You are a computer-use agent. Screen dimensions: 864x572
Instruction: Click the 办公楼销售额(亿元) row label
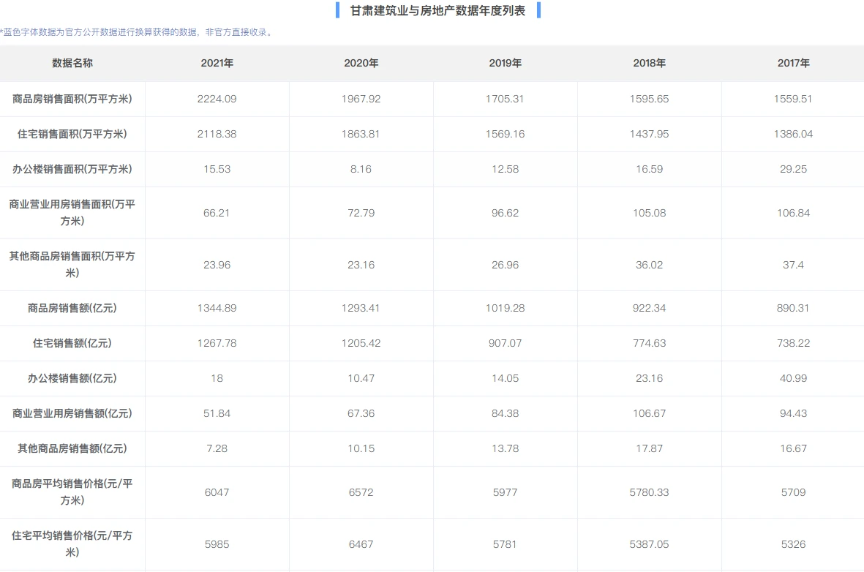tap(72, 379)
